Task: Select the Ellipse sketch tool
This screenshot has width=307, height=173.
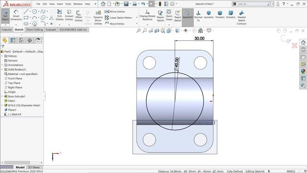Action: tap(43, 18)
